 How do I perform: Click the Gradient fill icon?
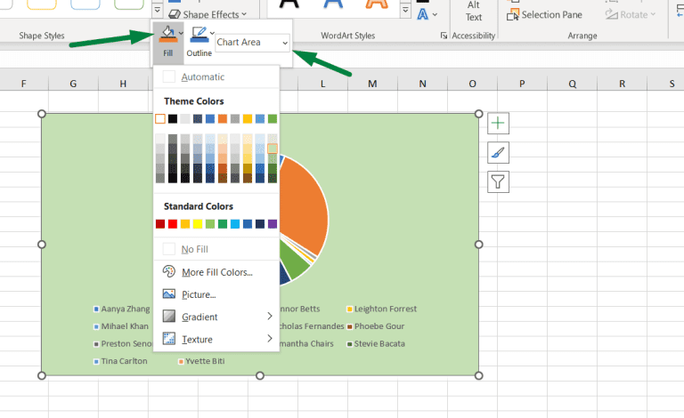[169, 316]
